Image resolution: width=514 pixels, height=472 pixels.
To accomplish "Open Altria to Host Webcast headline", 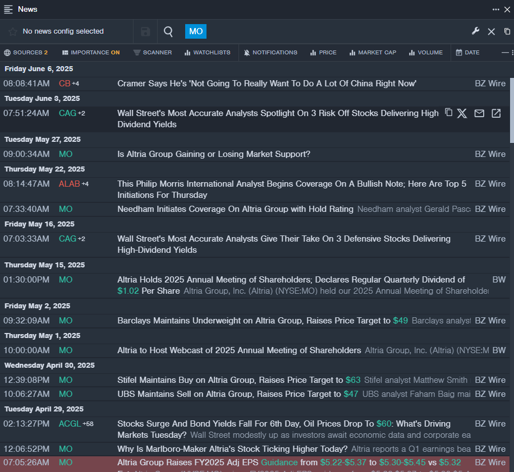I will pyautogui.click(x=239, y=350).
